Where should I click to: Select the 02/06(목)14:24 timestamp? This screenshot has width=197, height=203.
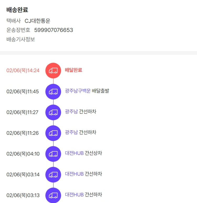[x=23, y=70]
